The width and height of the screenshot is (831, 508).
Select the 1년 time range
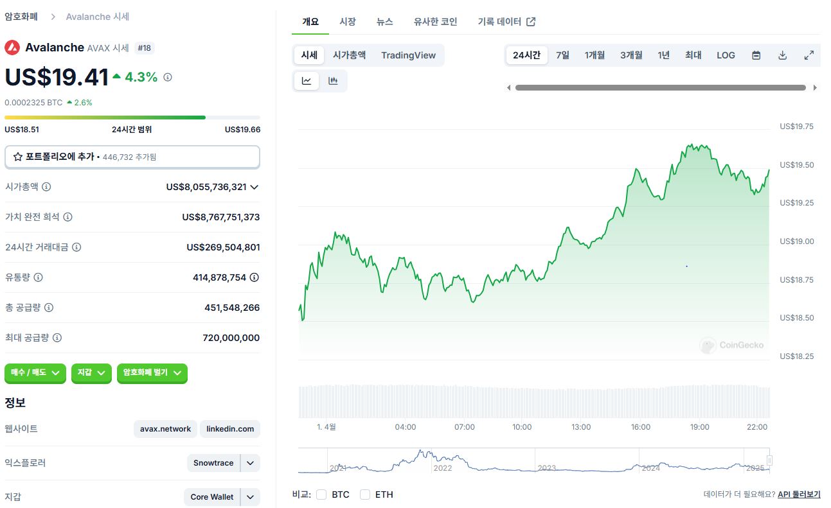pos(664,55)
